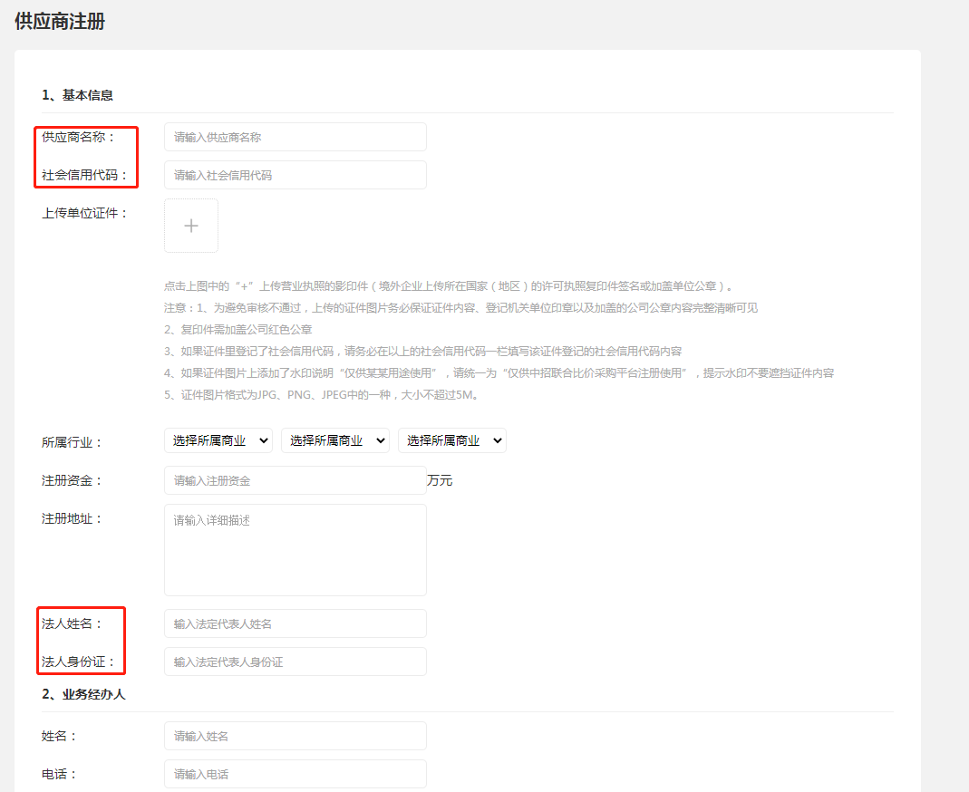
Task: Click the 请输入详细描述 address text area
Action: click(x=296, y=550)
